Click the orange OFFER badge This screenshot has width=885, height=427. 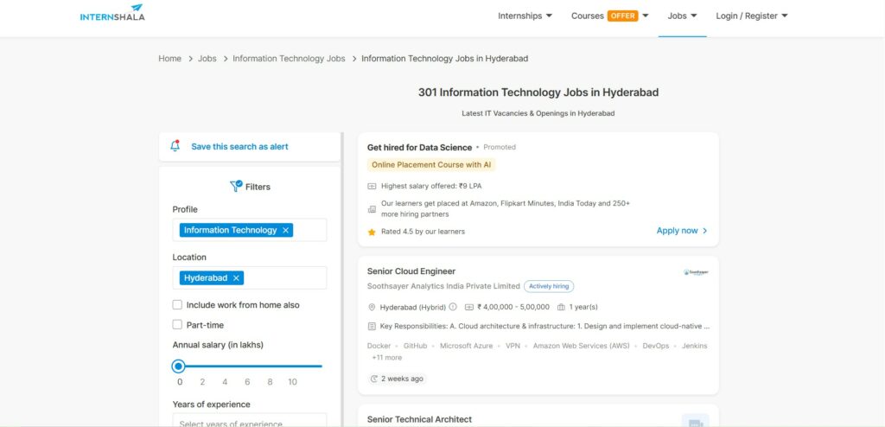point(622,16)
